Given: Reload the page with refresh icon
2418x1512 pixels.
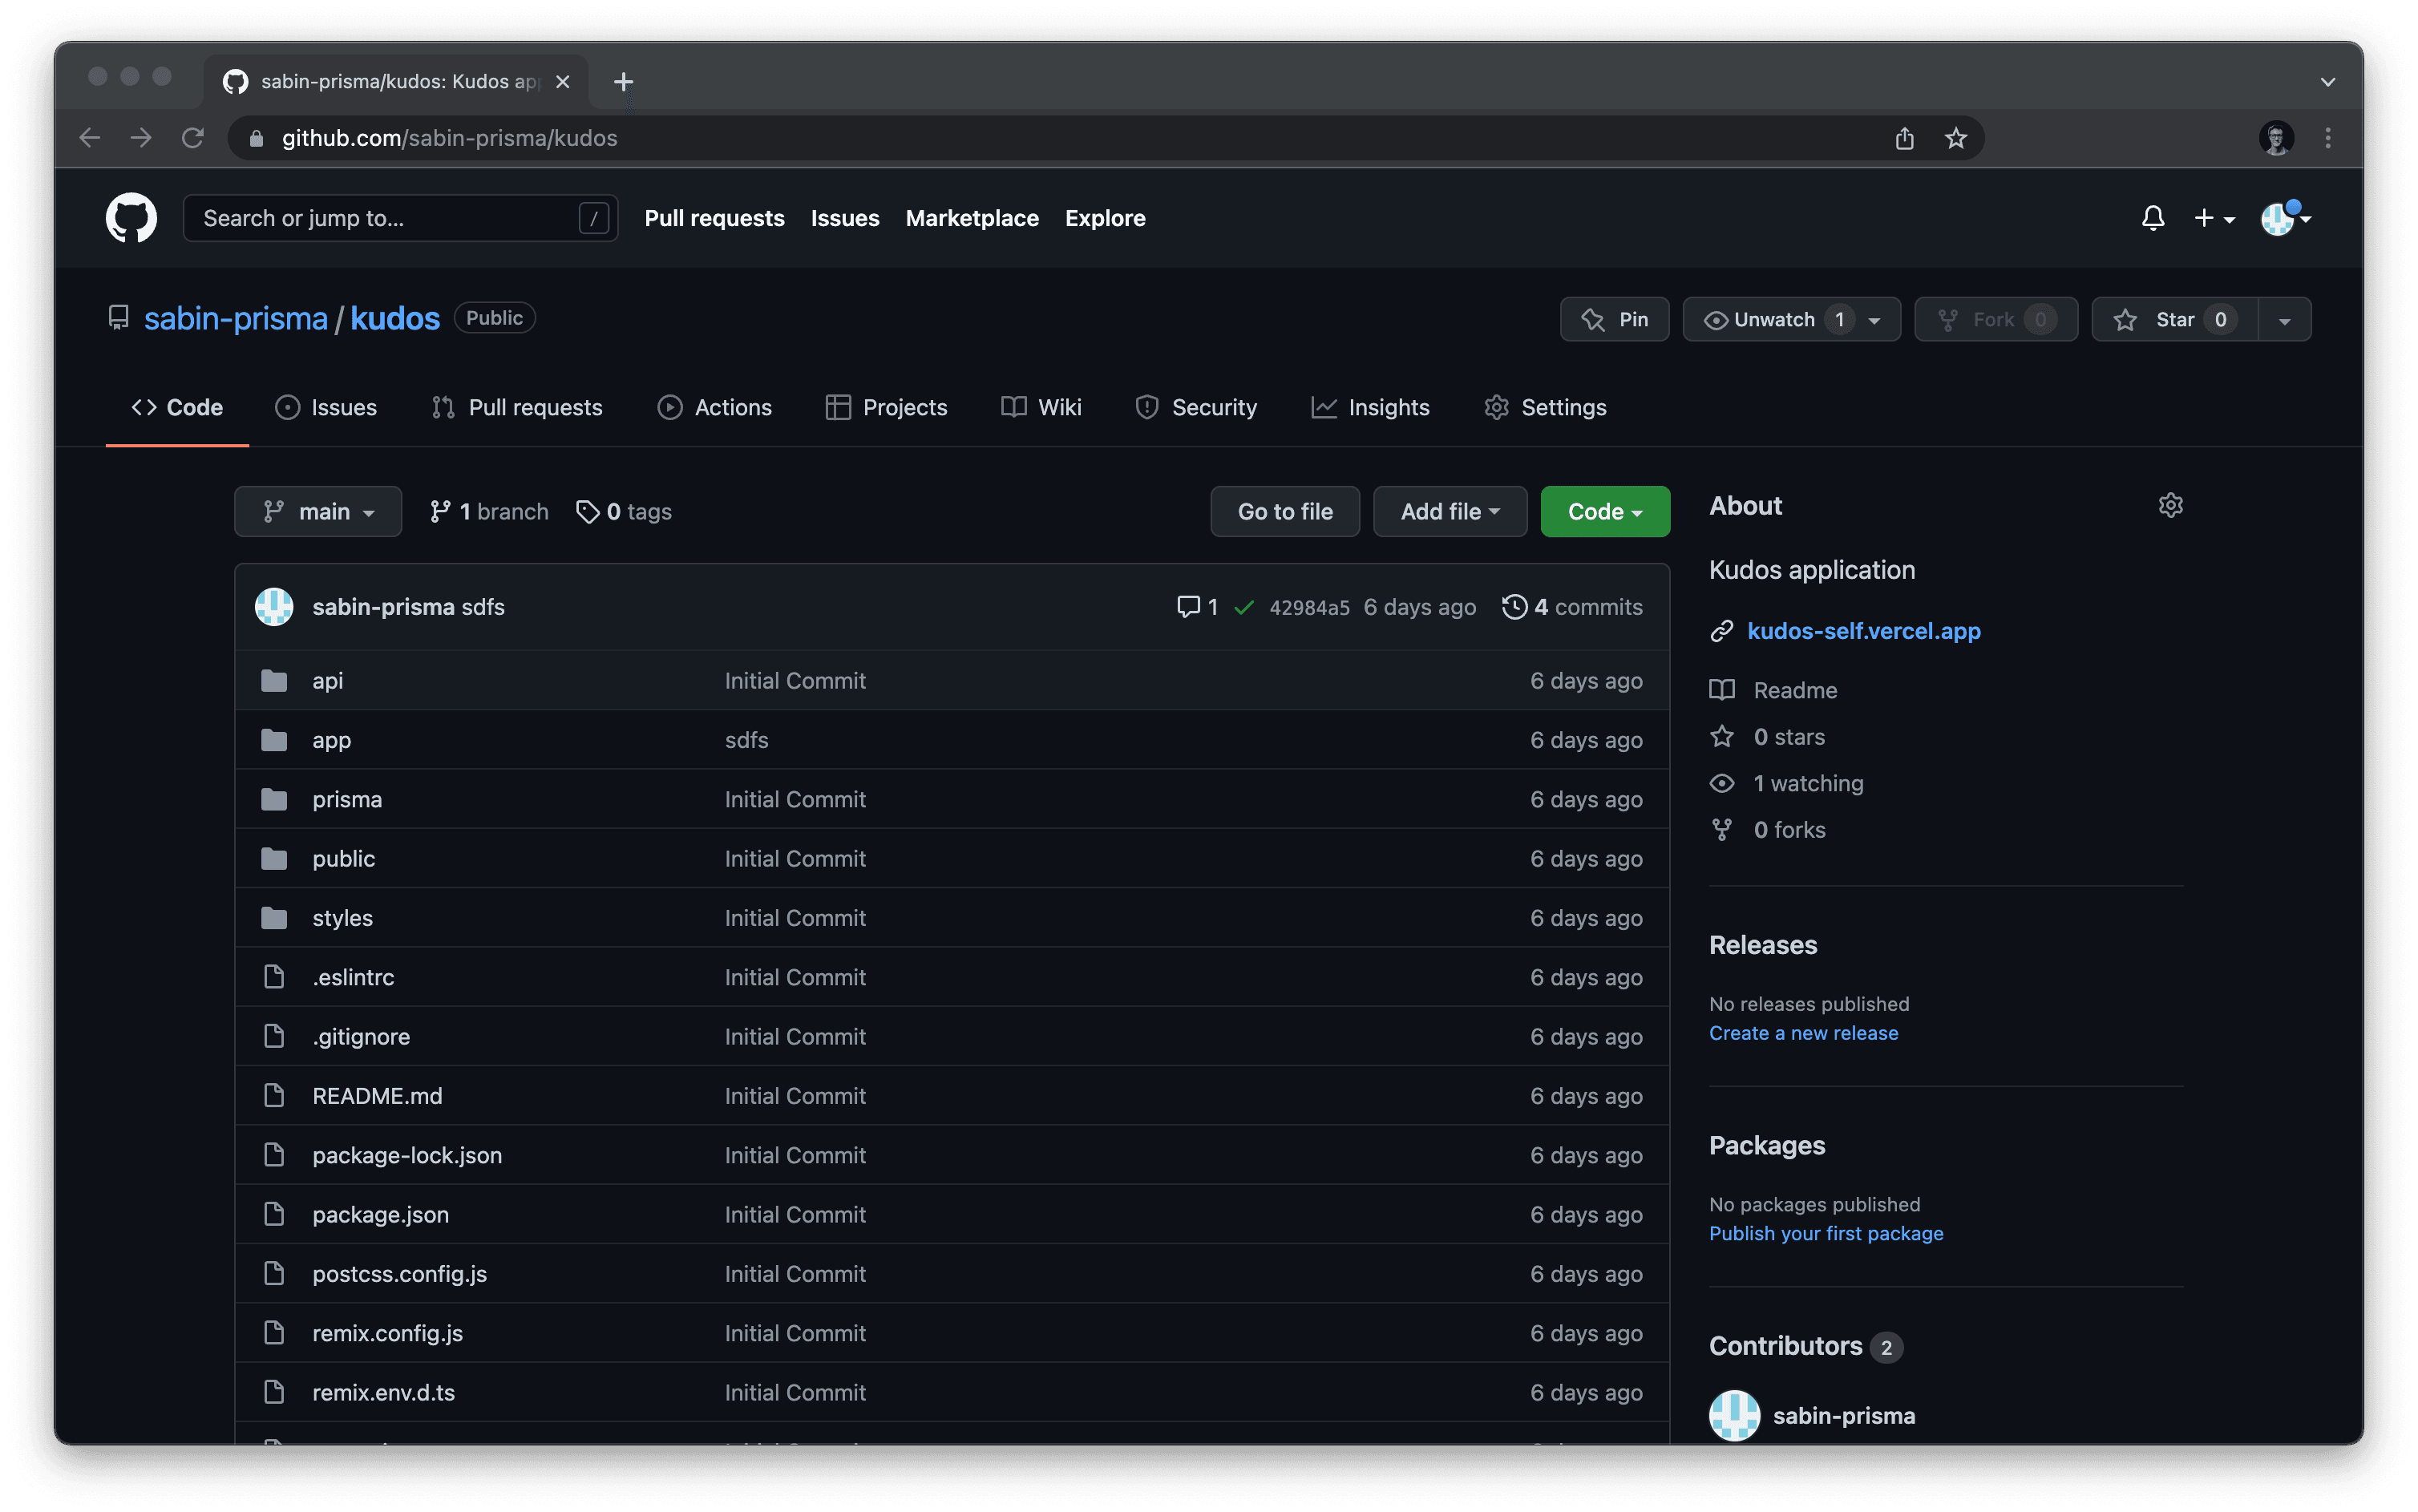Looking at the screenshot, I should (193, 138).
